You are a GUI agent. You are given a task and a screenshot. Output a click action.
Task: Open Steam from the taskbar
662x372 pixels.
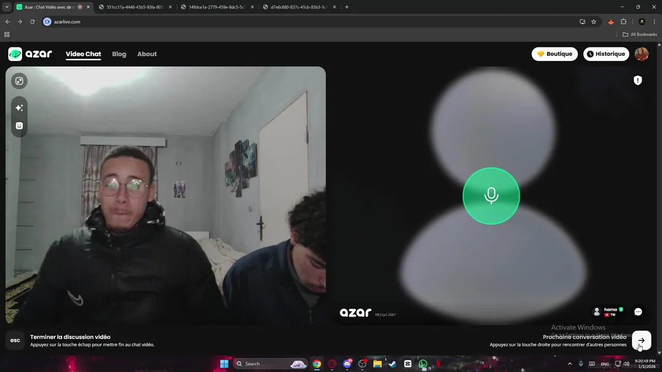tap(393, 364)
